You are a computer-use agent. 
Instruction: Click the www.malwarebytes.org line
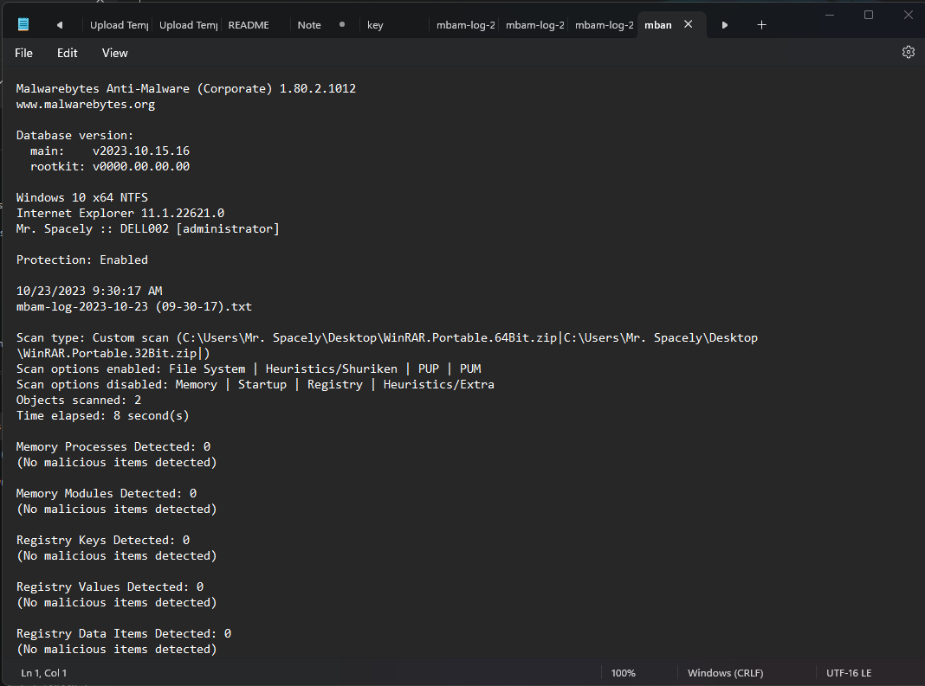[x=86, y=105]
